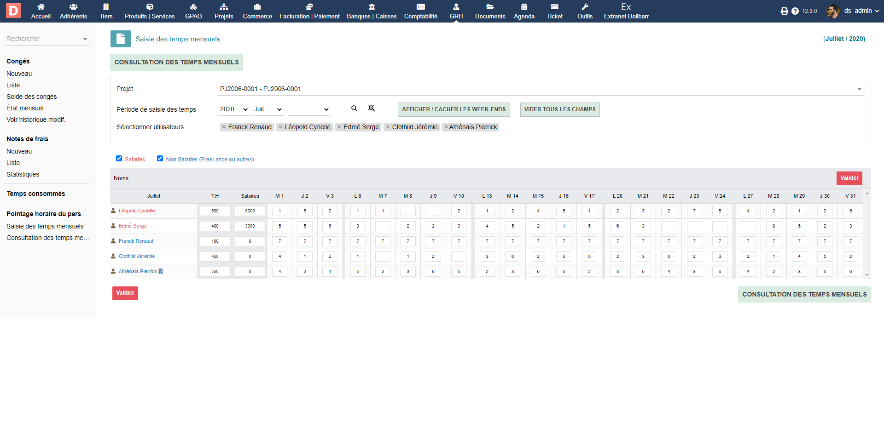Click the Dolibarr logo icon
This screenshot has width=884, height=445.
pos(13,11)
